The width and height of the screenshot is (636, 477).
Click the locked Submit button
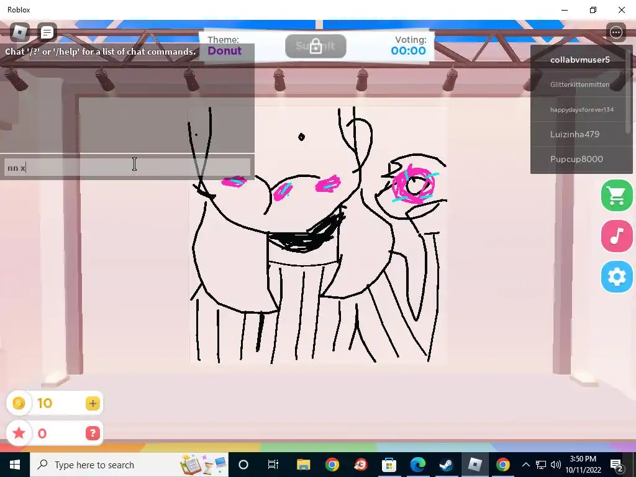316,46
